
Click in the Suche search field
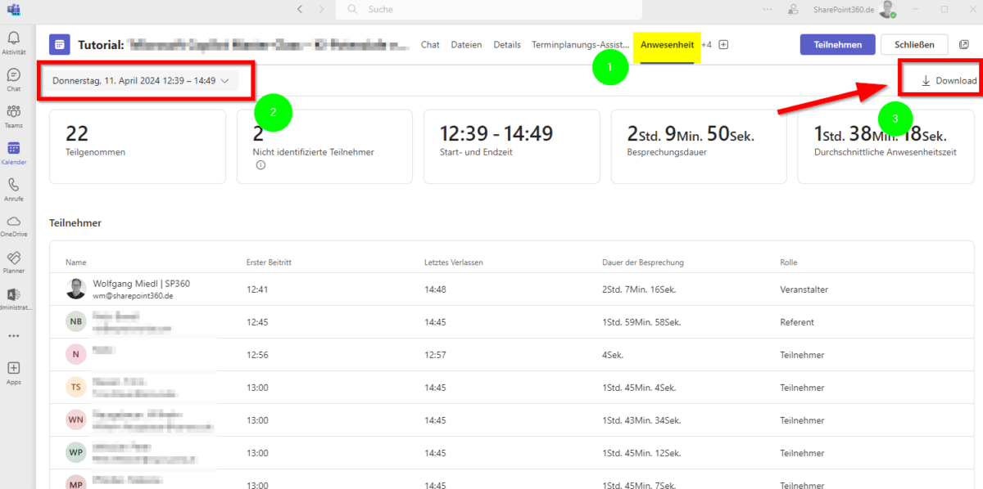coord(491,10)
